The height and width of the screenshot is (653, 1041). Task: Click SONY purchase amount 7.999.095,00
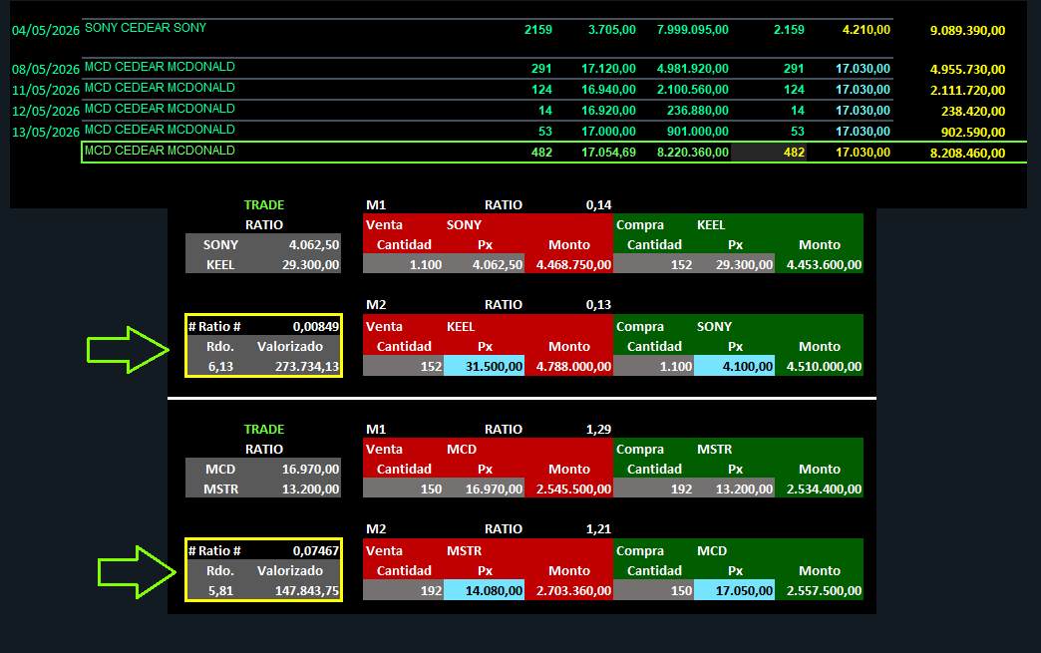pos(692,30)
